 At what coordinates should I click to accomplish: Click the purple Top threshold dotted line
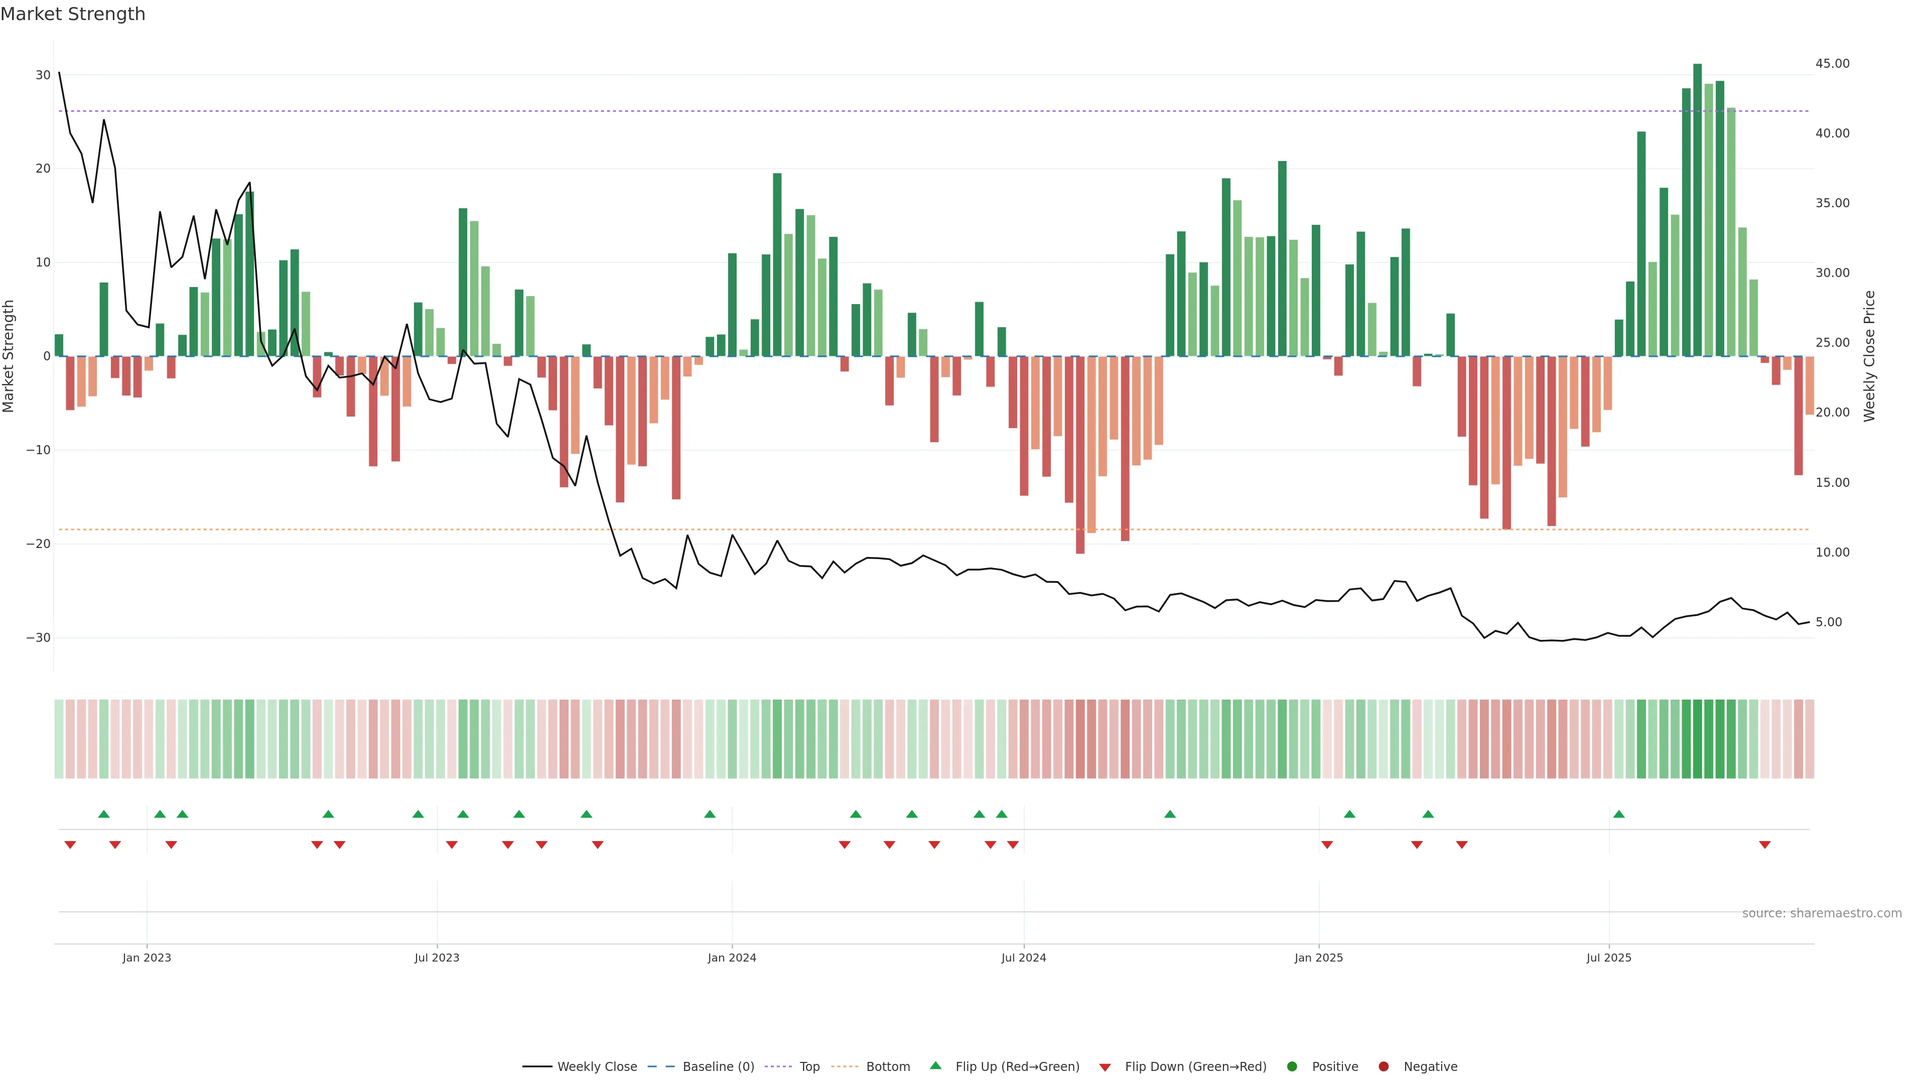(898, 111)
